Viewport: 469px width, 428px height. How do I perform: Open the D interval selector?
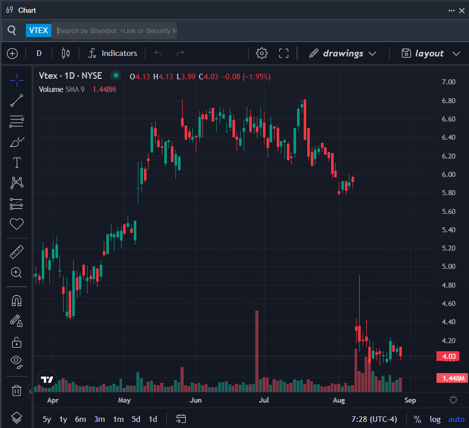[39, 53]
